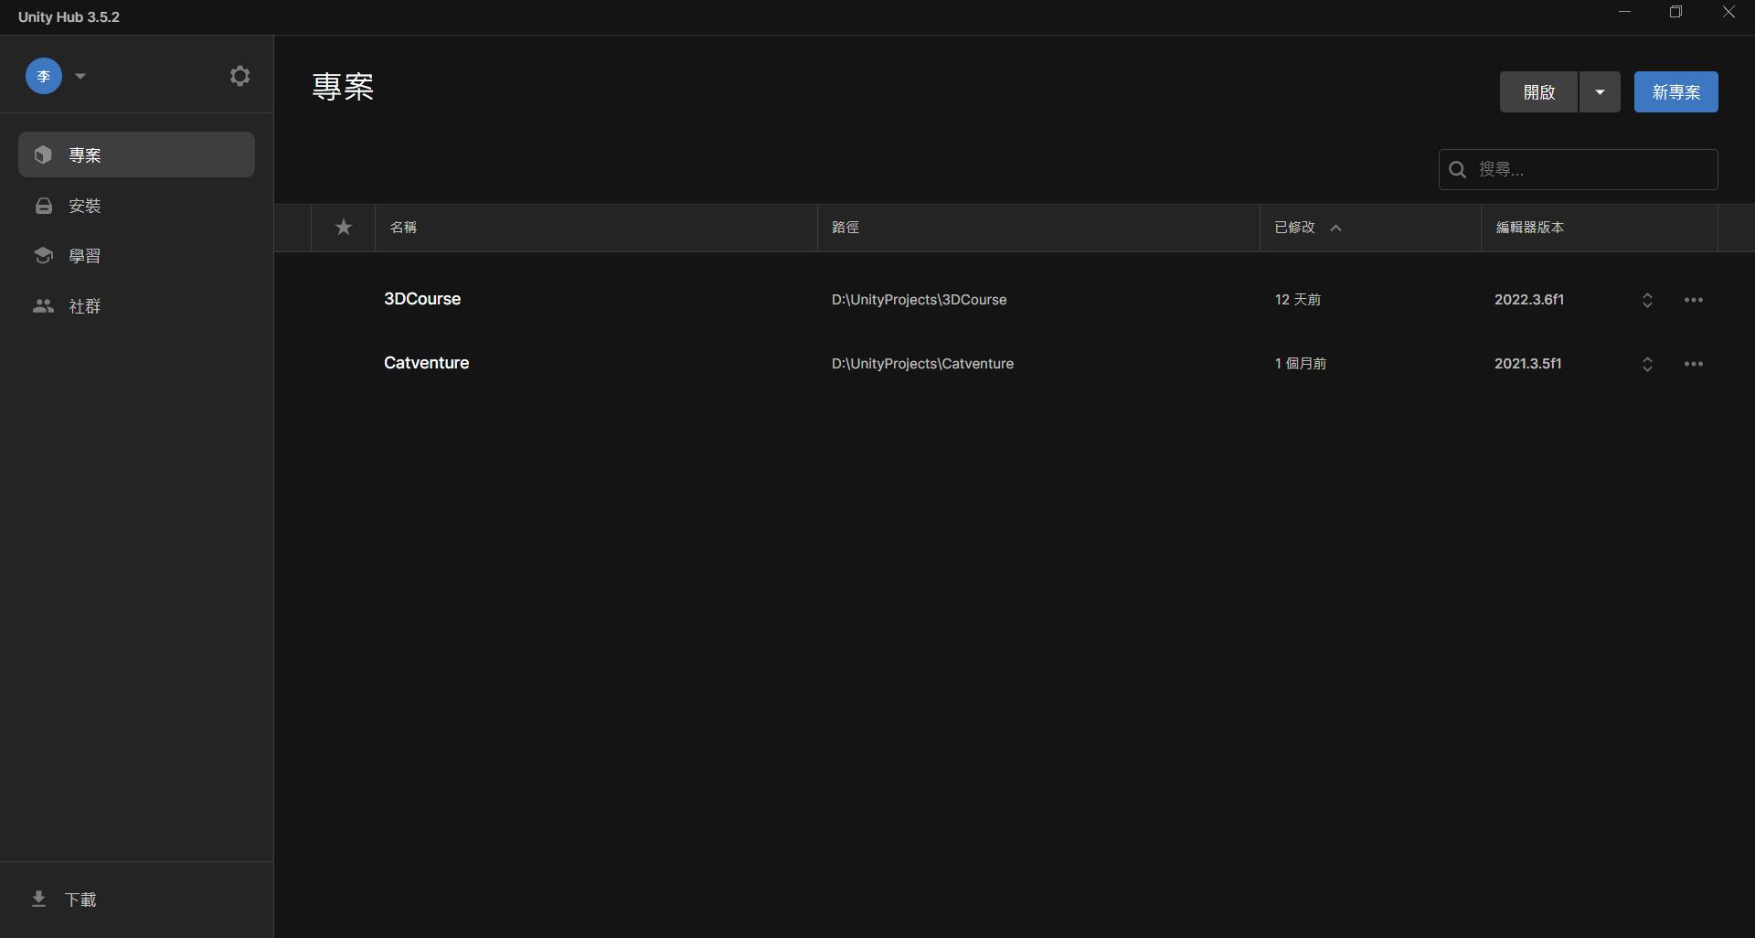The image size is (1755, 938).
Task: Click the 新專案 button
Action: coord(1676,92)
